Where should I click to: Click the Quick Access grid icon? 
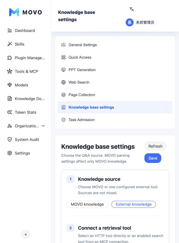click(63, 57)
